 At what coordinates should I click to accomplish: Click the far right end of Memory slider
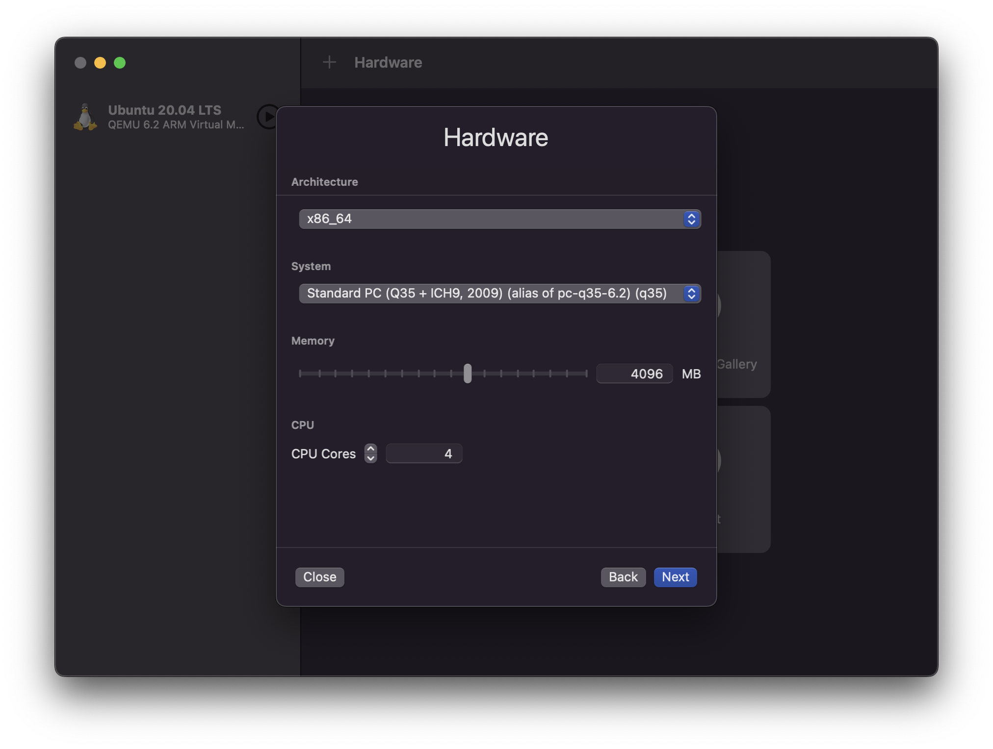click(586, 374)
